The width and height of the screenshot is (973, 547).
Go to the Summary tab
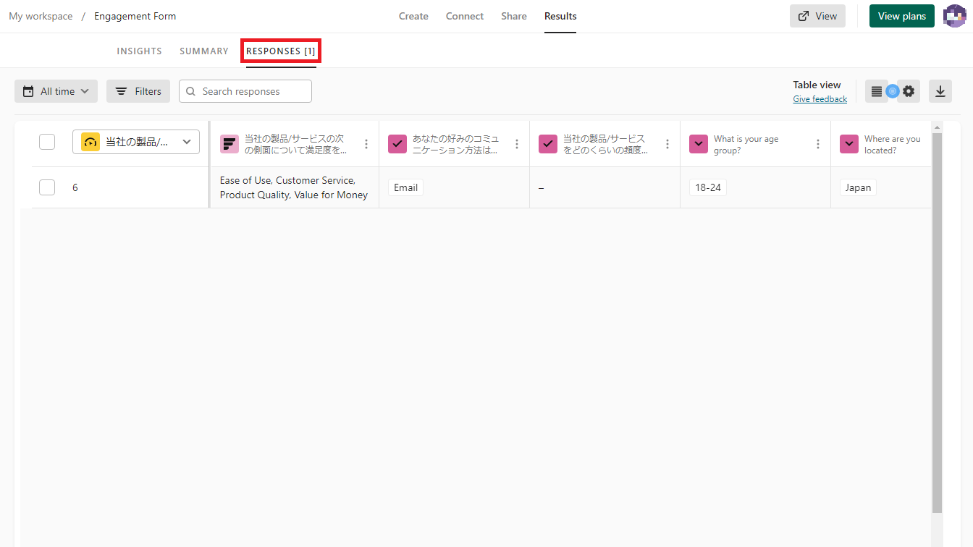click(x=203, y=51)
